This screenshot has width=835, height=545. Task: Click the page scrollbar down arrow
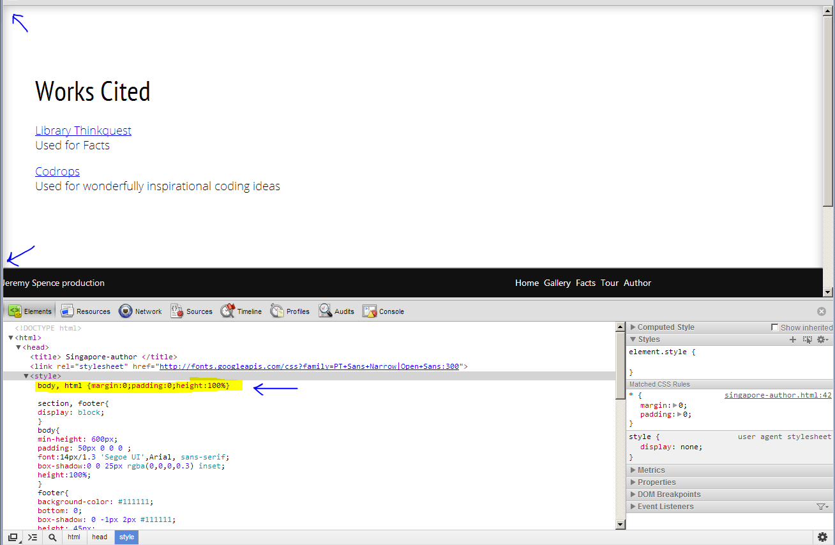[x=828, y=292]
